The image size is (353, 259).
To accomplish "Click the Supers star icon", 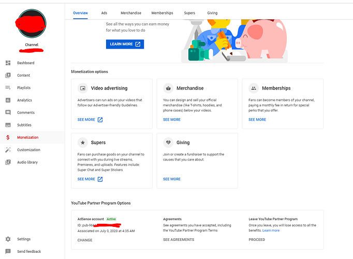I will point(83,142).
